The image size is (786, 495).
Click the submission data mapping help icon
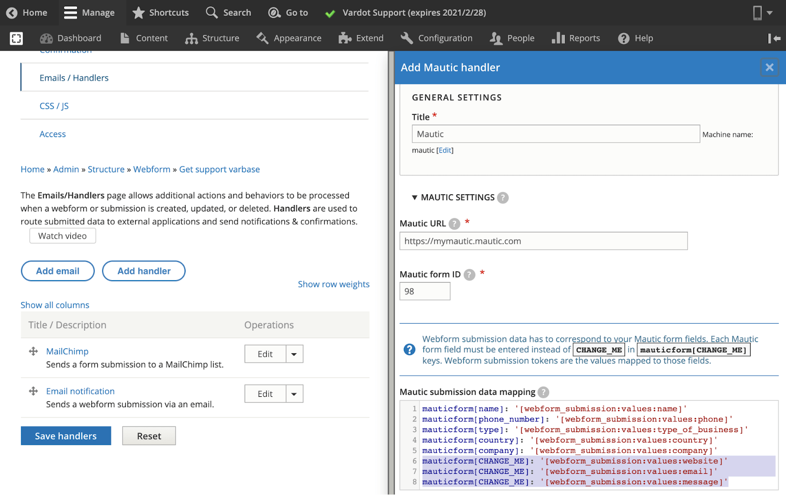(x=543, y=392)
